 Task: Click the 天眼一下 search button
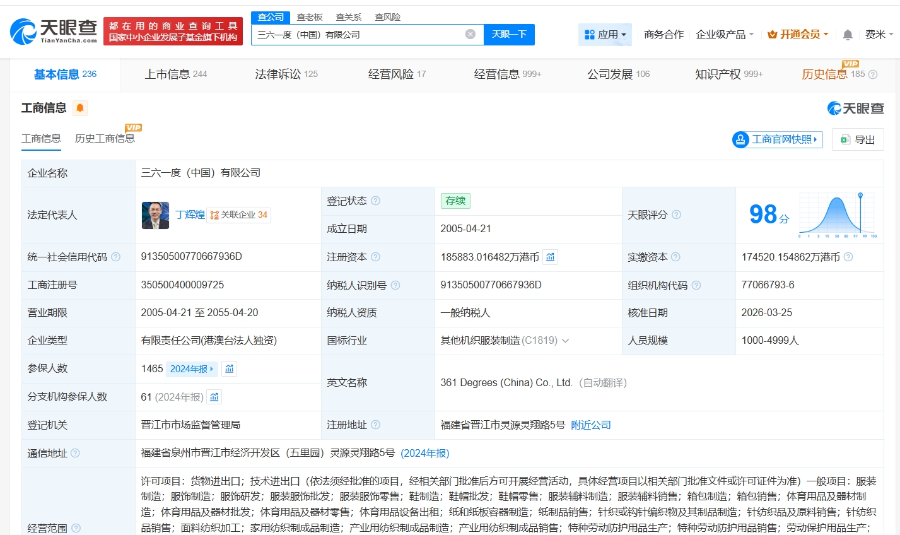coord(508,34)
